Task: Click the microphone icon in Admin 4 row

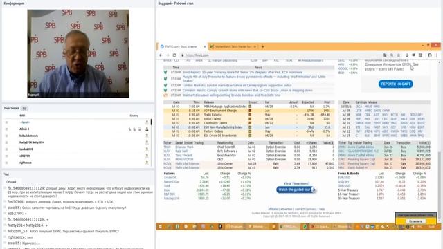Action: (129, 129)
